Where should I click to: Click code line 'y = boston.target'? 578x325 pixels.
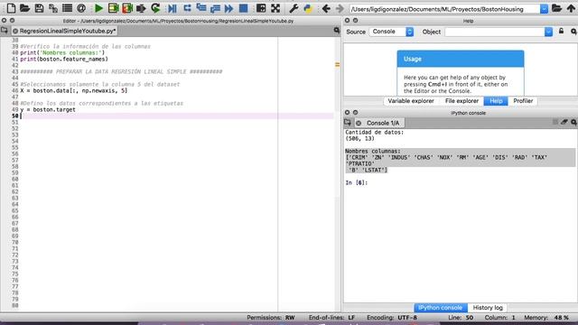click(x=48, y=109)
